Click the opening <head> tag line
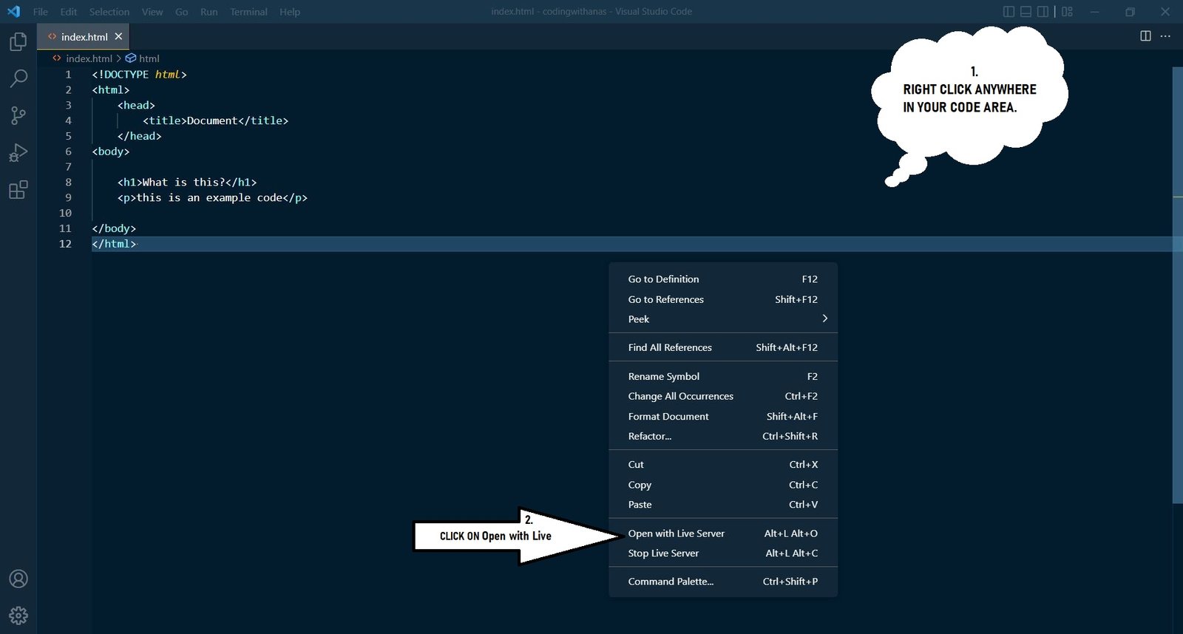The height and width of the screenshot is (634, 1183). coord(136,105)
